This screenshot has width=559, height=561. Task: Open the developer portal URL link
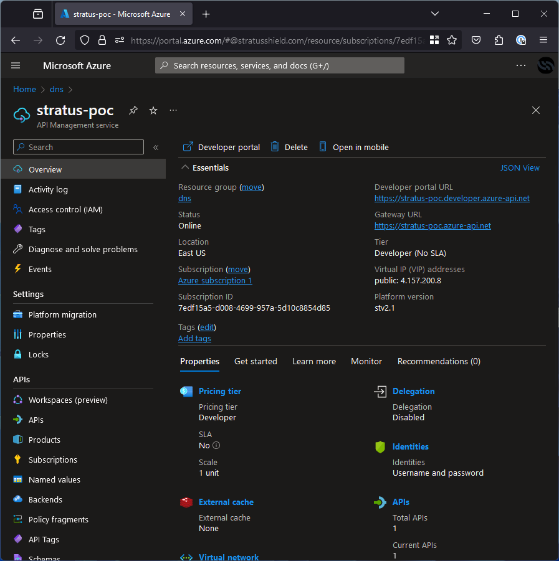452,198
